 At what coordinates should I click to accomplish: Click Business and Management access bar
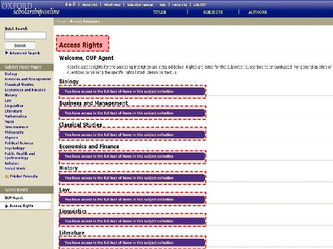(x=132, y=113)
